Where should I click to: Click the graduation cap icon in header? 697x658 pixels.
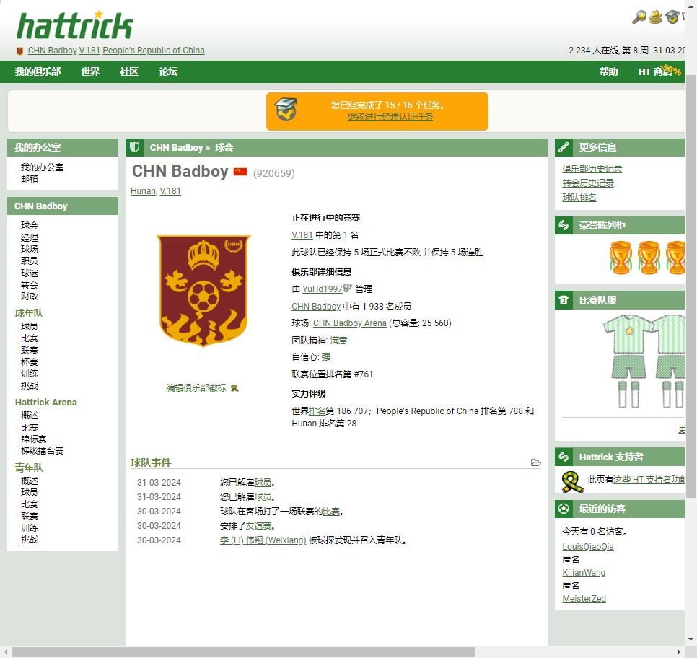pyautogui.click(x=672, y=17)
